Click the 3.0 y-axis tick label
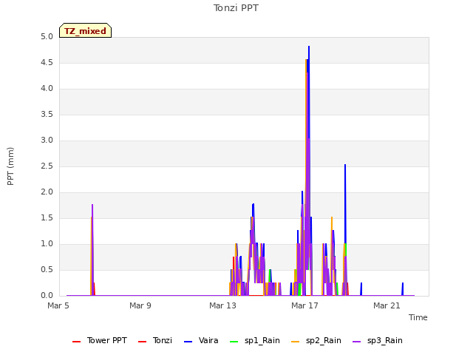The image size is (473, 355). coord(47,141)
